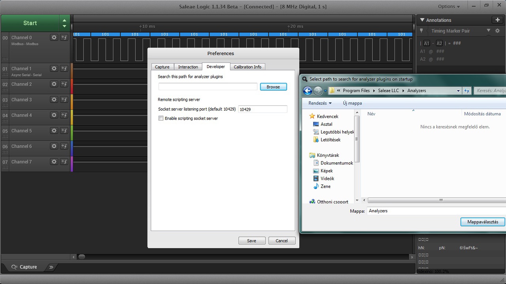
Task: Enable scripting socket server checkbox
Action: pos(161,118)
